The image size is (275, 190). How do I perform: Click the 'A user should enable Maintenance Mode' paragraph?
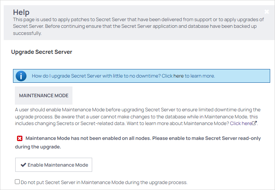(137, 117)
